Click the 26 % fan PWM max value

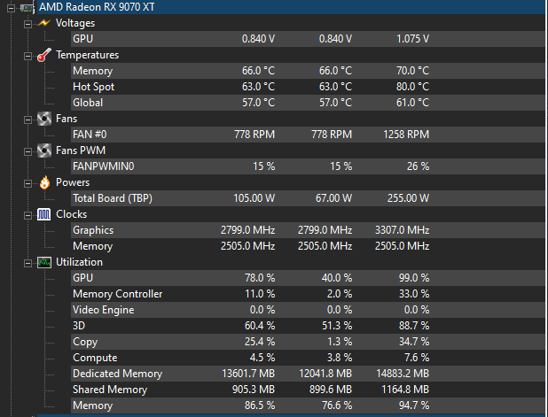pos(418,166)
